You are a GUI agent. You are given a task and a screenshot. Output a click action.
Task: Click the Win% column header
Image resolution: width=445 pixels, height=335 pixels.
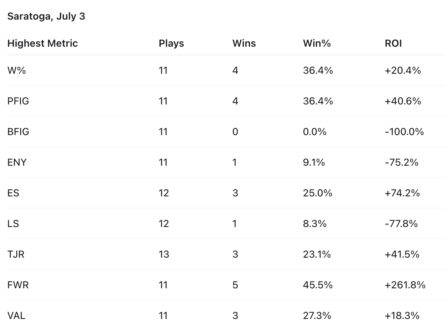tap(317, 43)
